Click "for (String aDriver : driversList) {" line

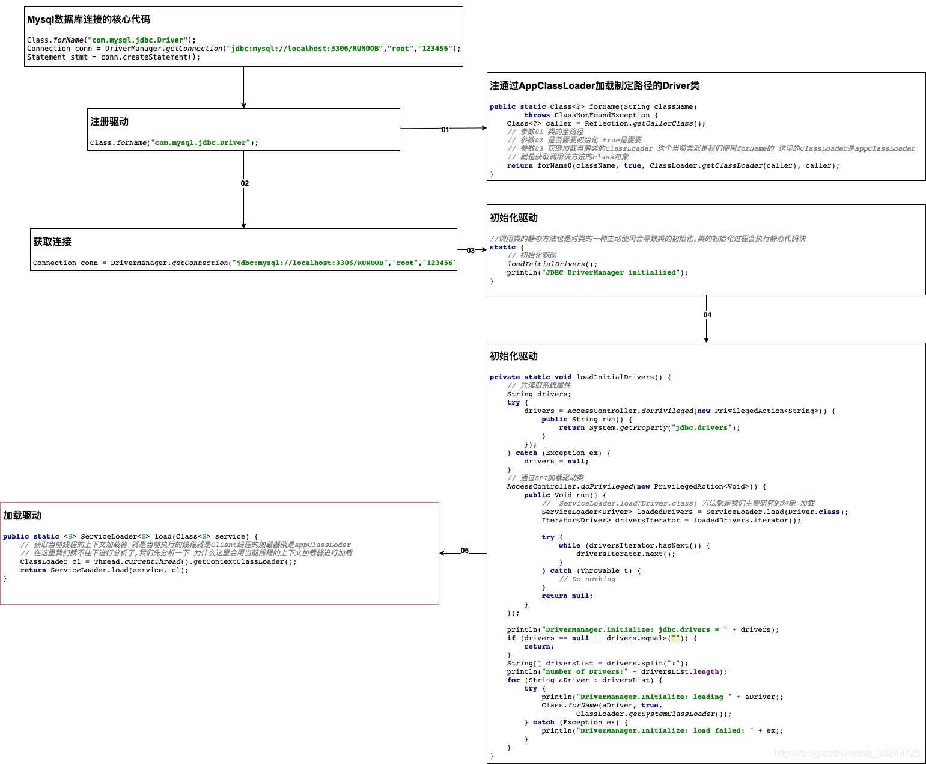point(585,680)
